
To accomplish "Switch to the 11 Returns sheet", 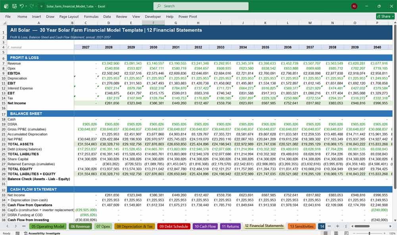I will [x=230, y=226].
